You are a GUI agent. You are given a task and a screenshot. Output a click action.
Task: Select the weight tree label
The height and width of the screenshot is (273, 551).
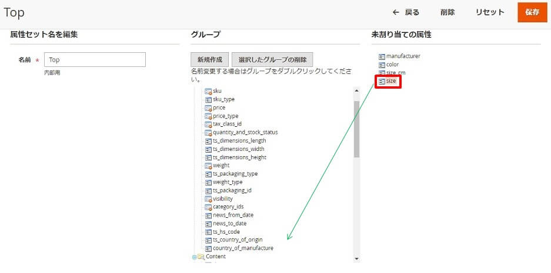pyautogui.click(x=221, y=166)
